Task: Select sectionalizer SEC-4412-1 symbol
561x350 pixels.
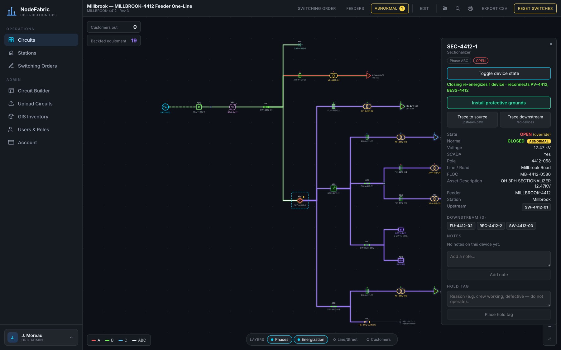Action: pos(300,200)
